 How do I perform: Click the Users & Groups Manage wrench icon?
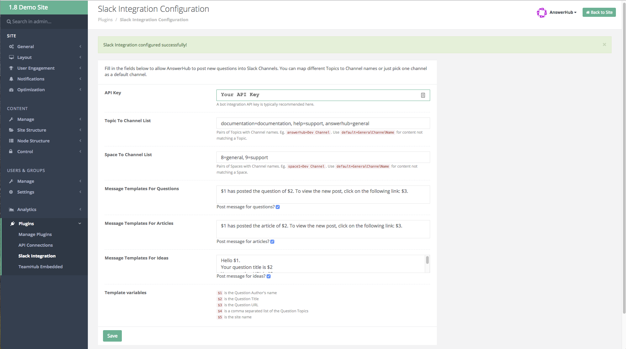11,181
